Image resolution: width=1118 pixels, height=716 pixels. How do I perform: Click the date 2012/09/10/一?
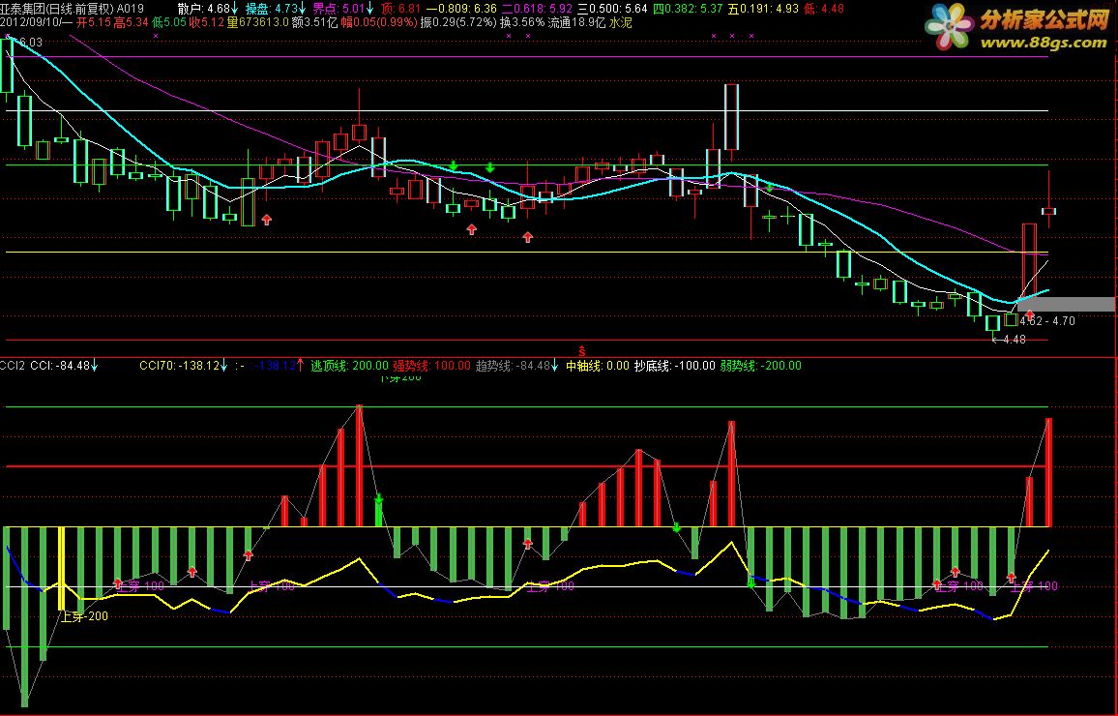coord(37,22)
